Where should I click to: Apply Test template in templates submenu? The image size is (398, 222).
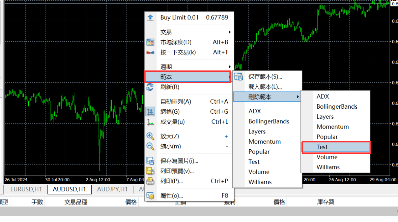(x=267, y=162)
